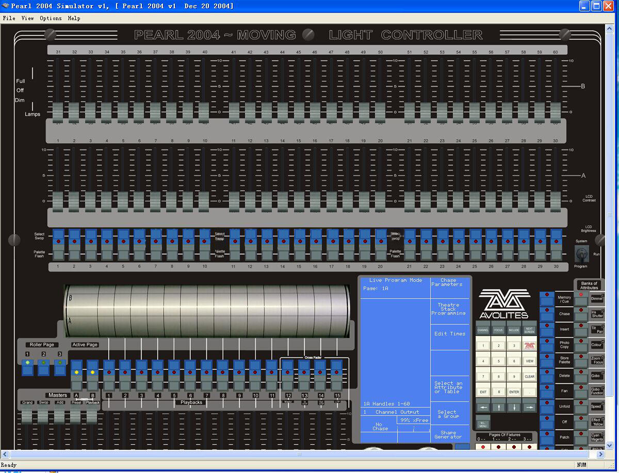The image size is (619, 473).
Task: Open the File menu
Action: (9, 18)
